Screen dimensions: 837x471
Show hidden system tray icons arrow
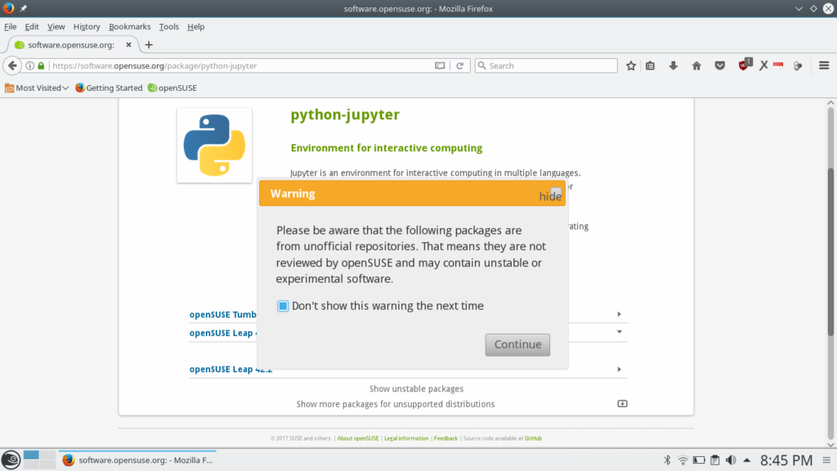pos(747,460)
